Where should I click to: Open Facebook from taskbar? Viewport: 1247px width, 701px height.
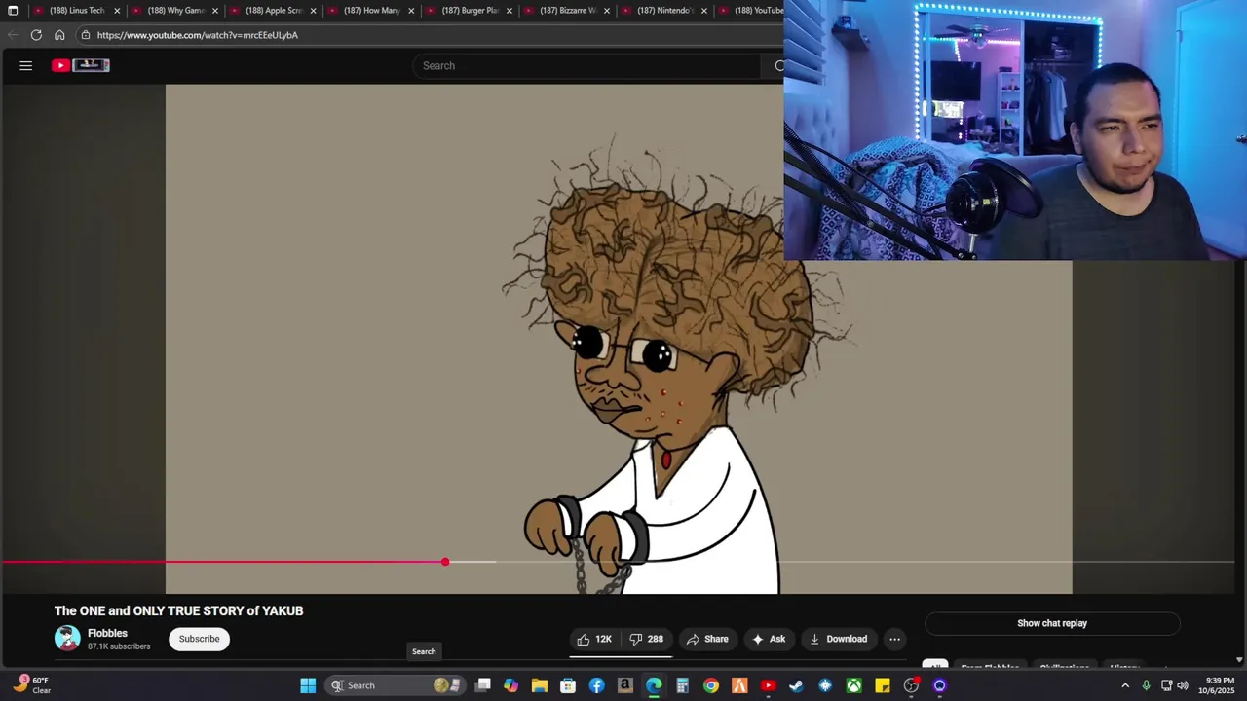point(596,685)
